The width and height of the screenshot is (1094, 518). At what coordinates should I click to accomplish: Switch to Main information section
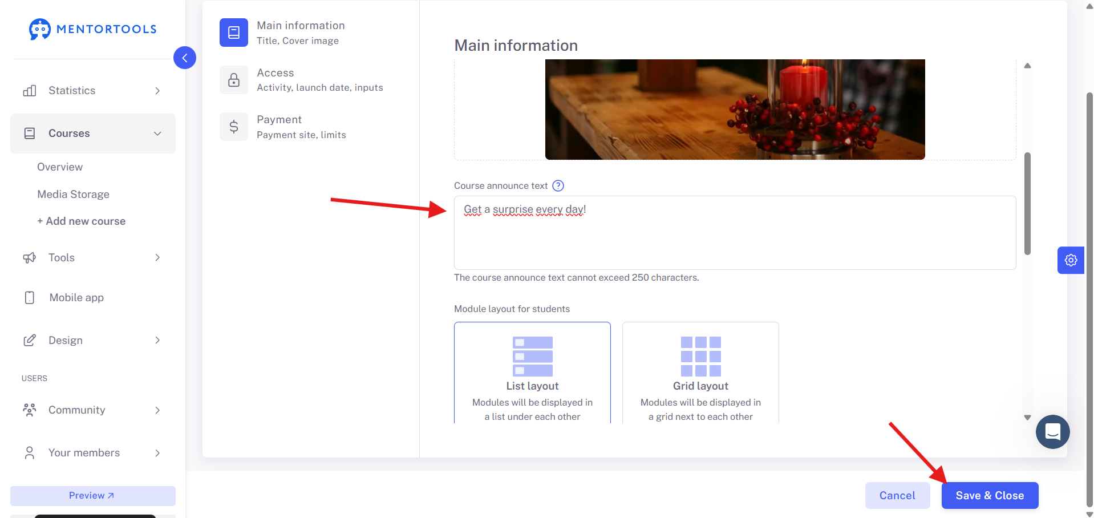(x=311, y=33)
